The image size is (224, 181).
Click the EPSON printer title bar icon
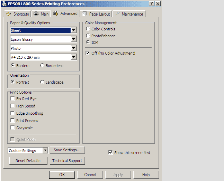4,4
